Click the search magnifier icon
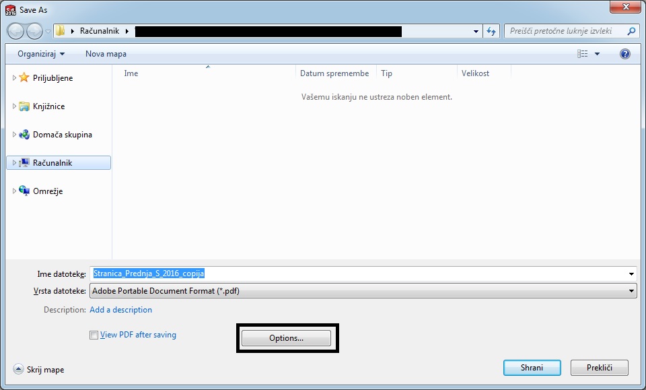Image resolution: width=646 pixels, height=390 pixels. [631, 31]
